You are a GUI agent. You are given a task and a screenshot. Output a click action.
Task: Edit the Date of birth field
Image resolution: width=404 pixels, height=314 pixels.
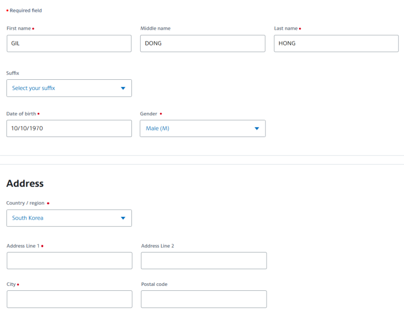pos(69,128)
